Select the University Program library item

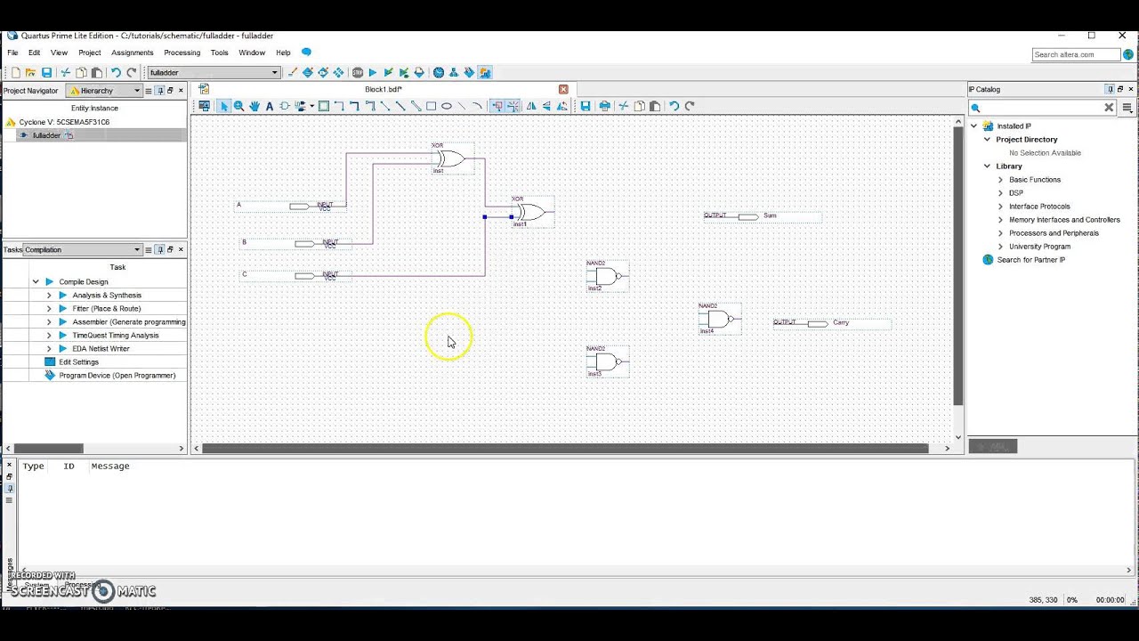(1039, 246)
